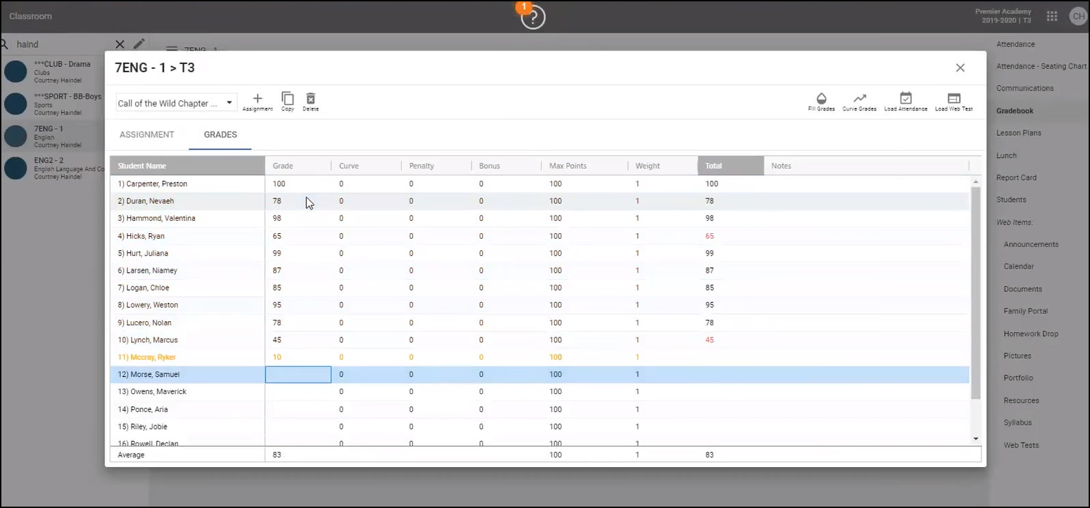Close the 7ENG gradebook dialog

pos(960,68)
